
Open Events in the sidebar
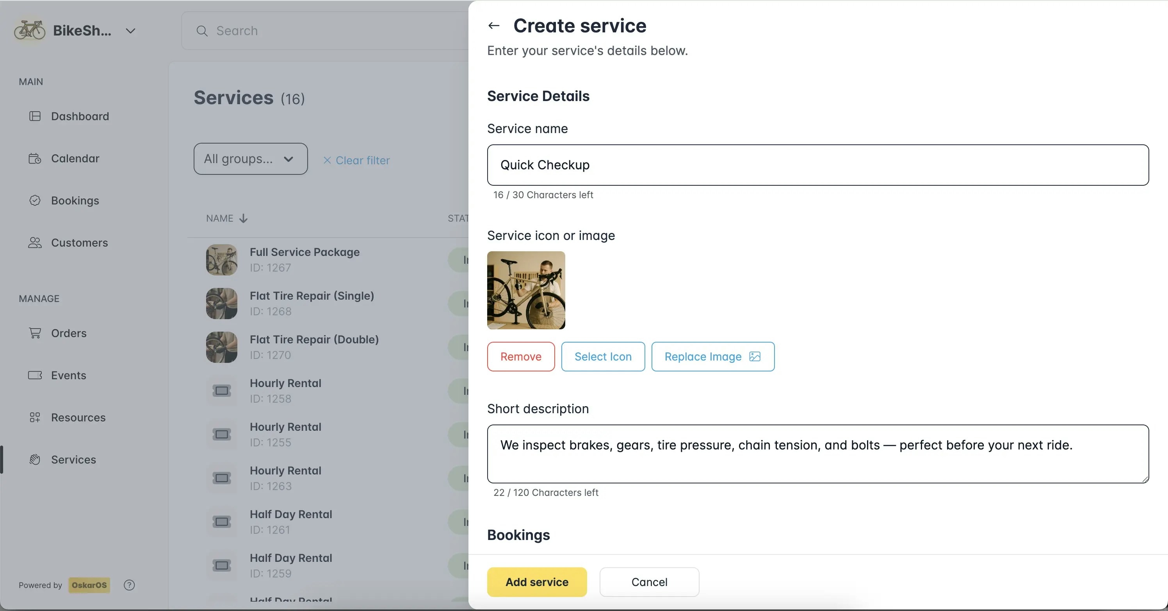[x=68, y=375]
